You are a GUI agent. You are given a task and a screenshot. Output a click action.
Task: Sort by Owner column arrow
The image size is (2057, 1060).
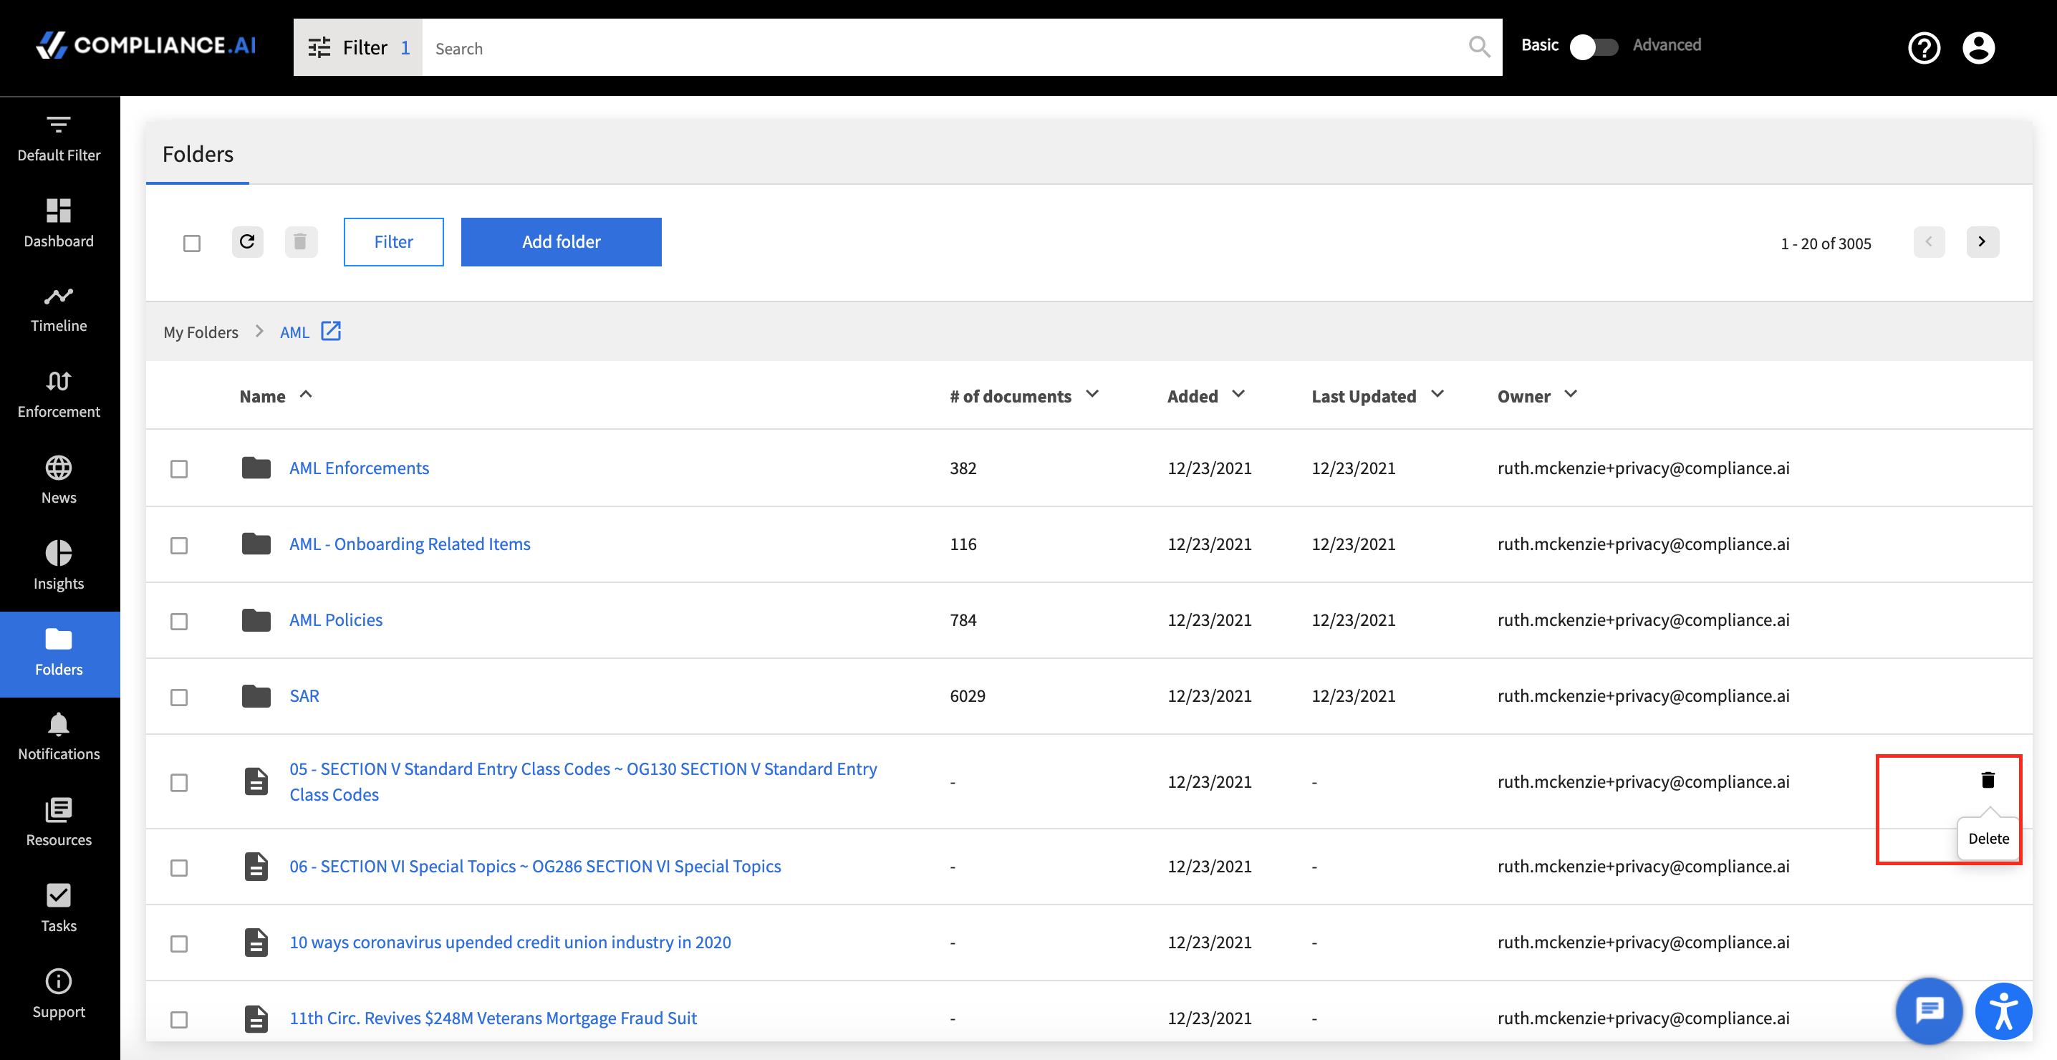pos(1571,395)
